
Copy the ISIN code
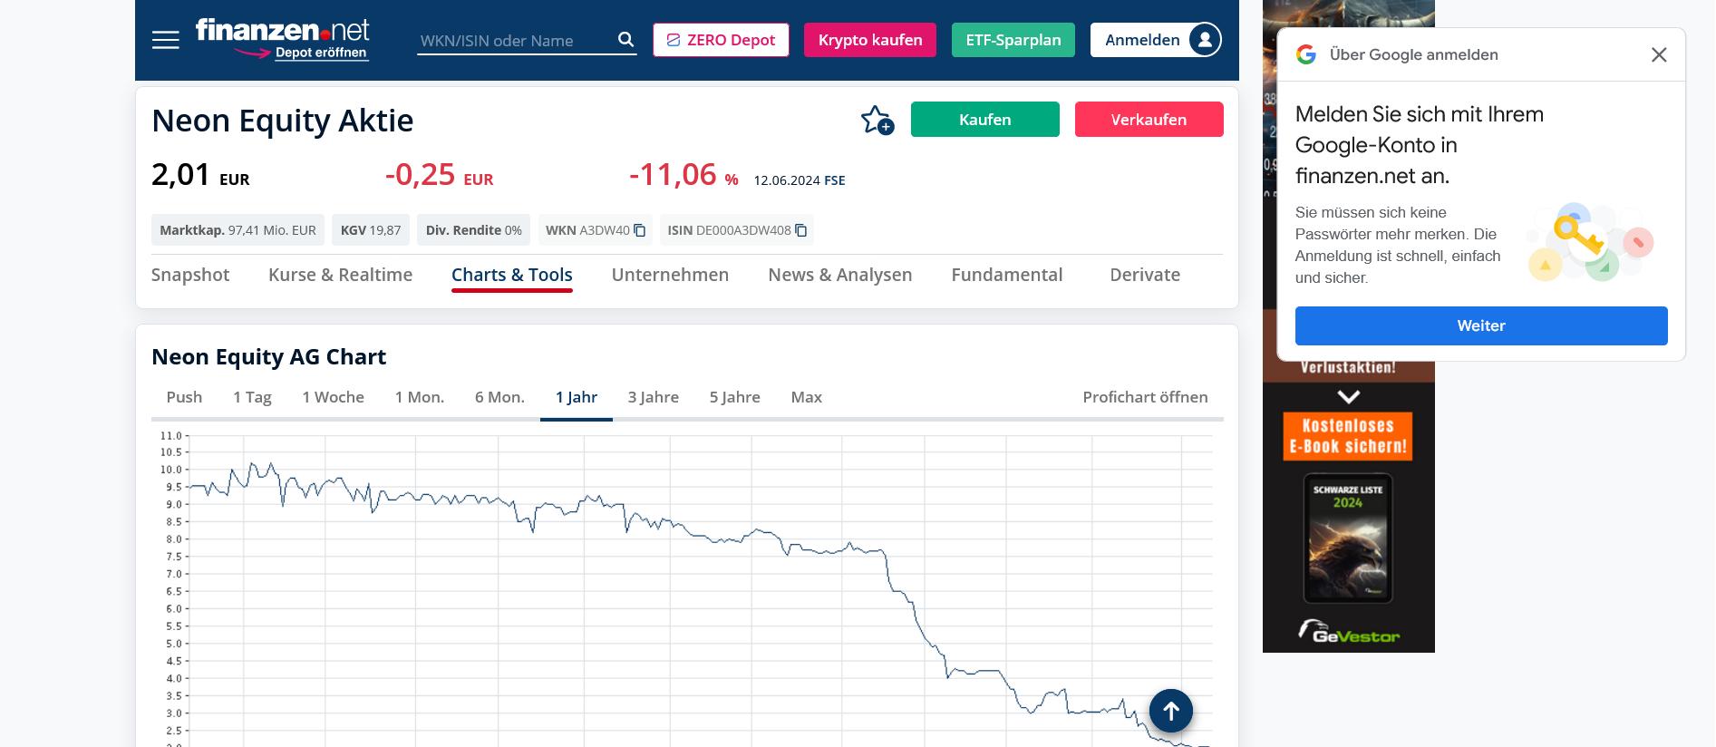(x=801, y=230)
